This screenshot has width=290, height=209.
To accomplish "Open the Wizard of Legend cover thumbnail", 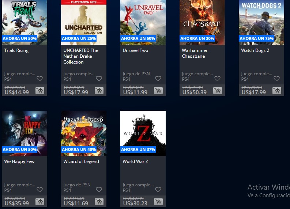I will tap(84, 133).
